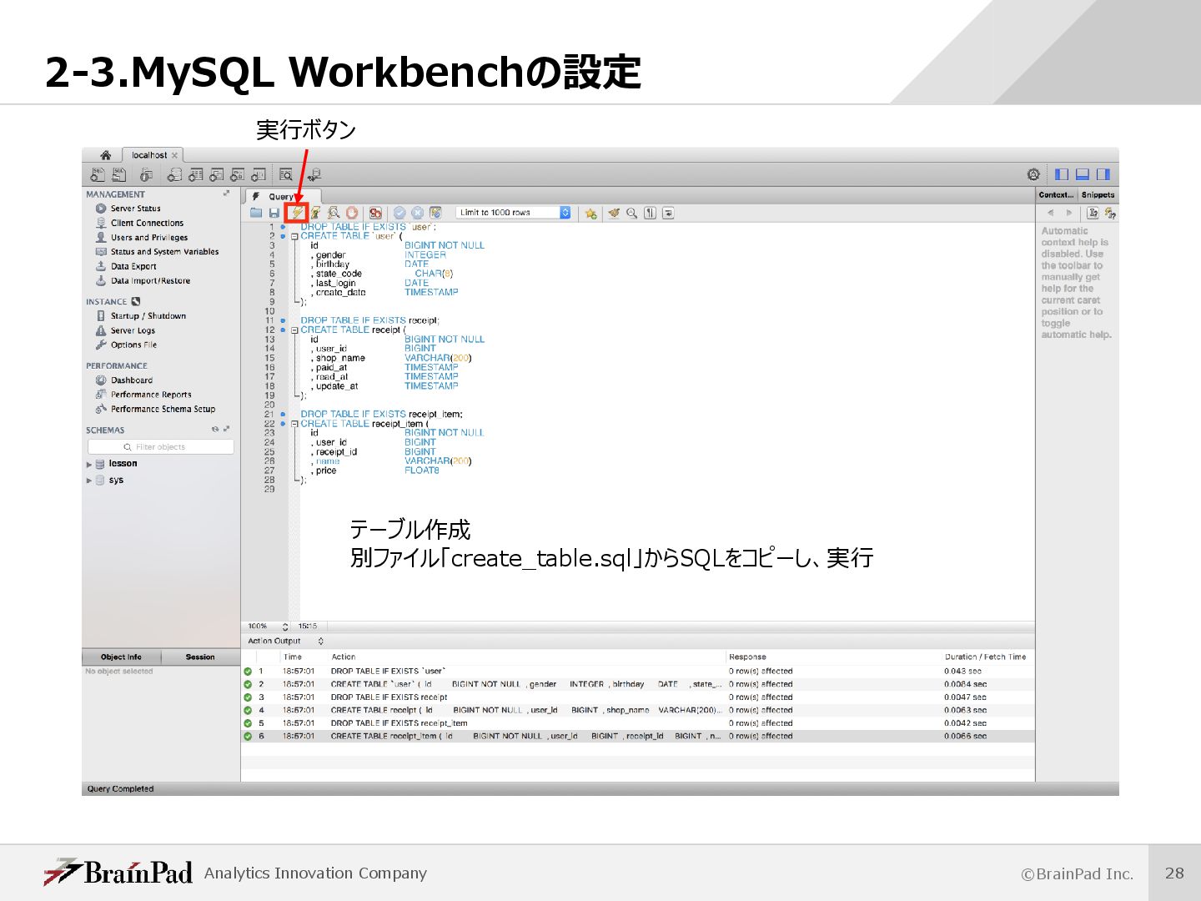
Task: Open find panel magnifier icon
Action: click(x=631, y=213)
